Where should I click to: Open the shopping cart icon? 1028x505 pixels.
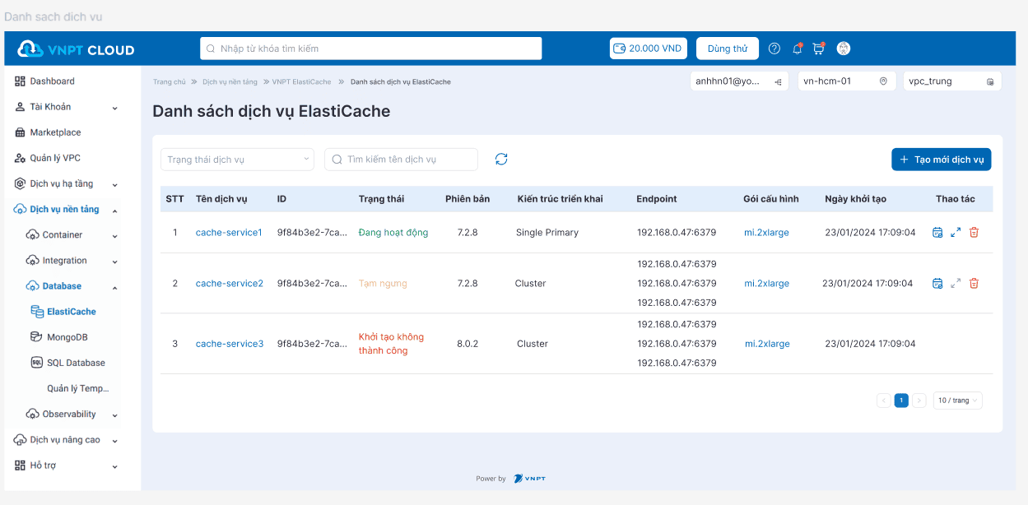pos(818,49)
